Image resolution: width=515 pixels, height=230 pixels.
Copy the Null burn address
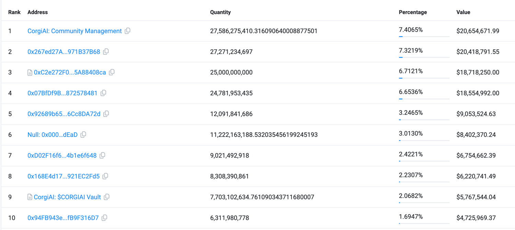tap(83, 135)
